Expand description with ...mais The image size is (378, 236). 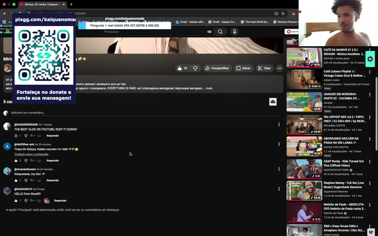208,88
